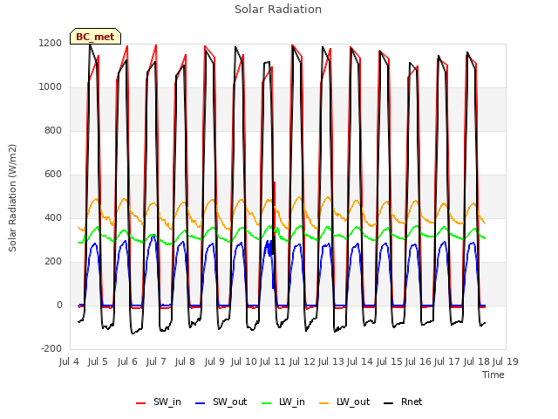558x419 pixels.
Task: Click the Jul 6 x-axis tick label
Action: (127, 362)
